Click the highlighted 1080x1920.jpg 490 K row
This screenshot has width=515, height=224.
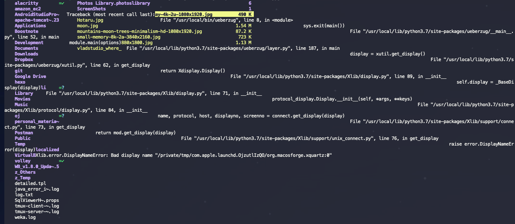[x=204, y=14]
